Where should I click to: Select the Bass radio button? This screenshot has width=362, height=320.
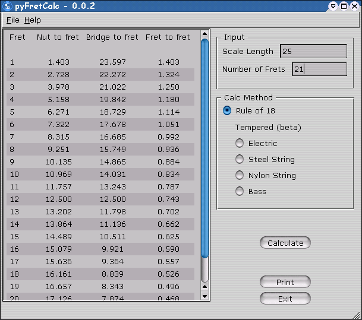(240, 191)
